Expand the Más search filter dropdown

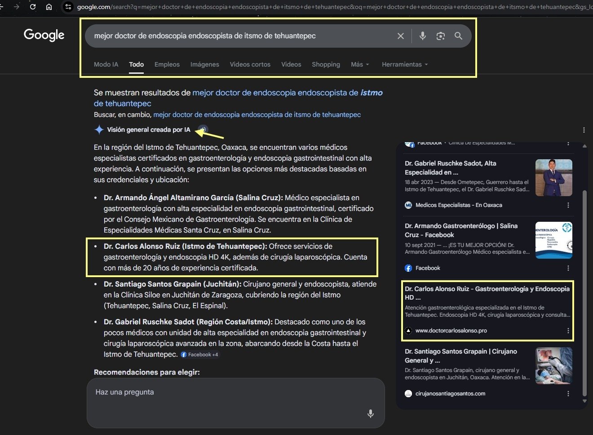[x=360, y=64]
